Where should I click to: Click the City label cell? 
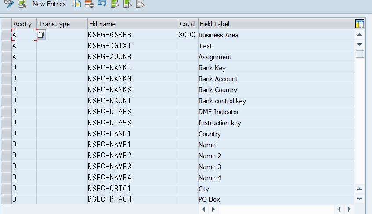point(276,189)
